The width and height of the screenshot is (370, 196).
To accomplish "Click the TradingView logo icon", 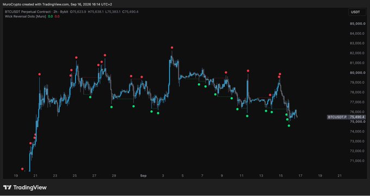I will pos(7,187).
